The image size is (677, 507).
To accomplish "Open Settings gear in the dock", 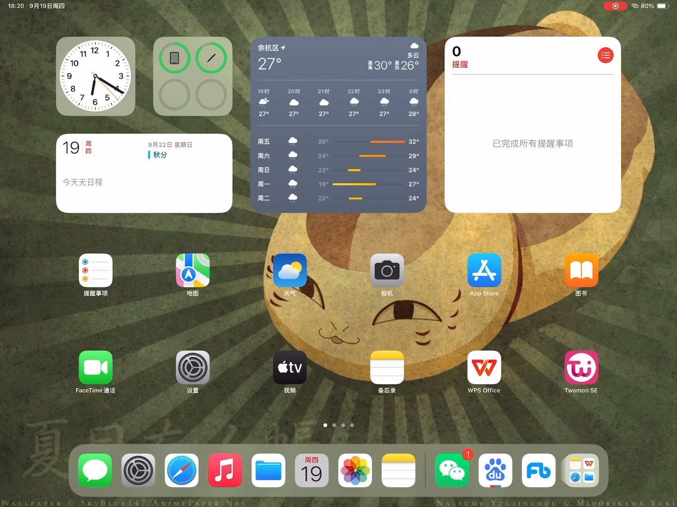I will click(x=138, y=470).
